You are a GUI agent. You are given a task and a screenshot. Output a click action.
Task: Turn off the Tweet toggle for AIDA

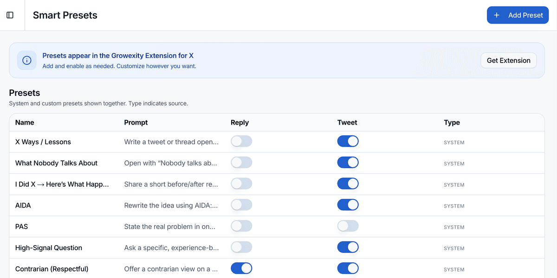click(348, 204)
